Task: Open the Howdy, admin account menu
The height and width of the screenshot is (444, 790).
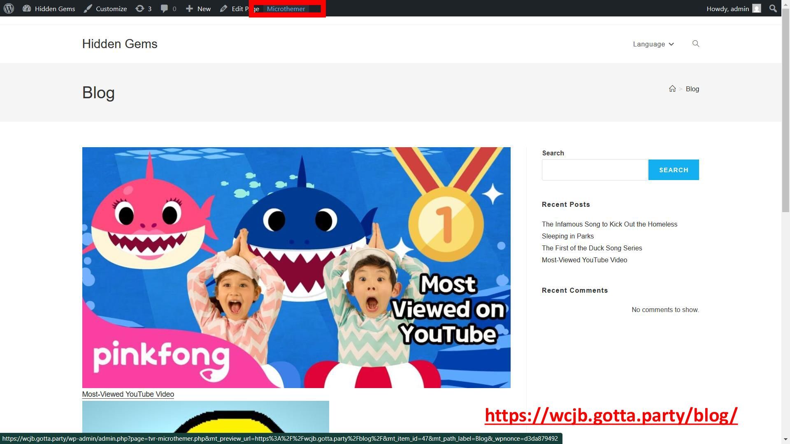Action: click(734, 9)
